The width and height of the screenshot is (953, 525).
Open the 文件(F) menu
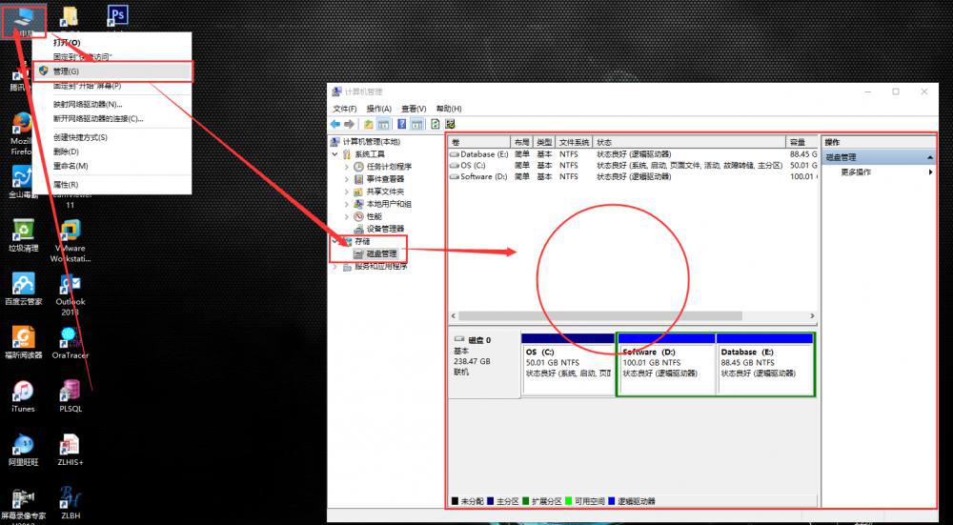point(345,109)
